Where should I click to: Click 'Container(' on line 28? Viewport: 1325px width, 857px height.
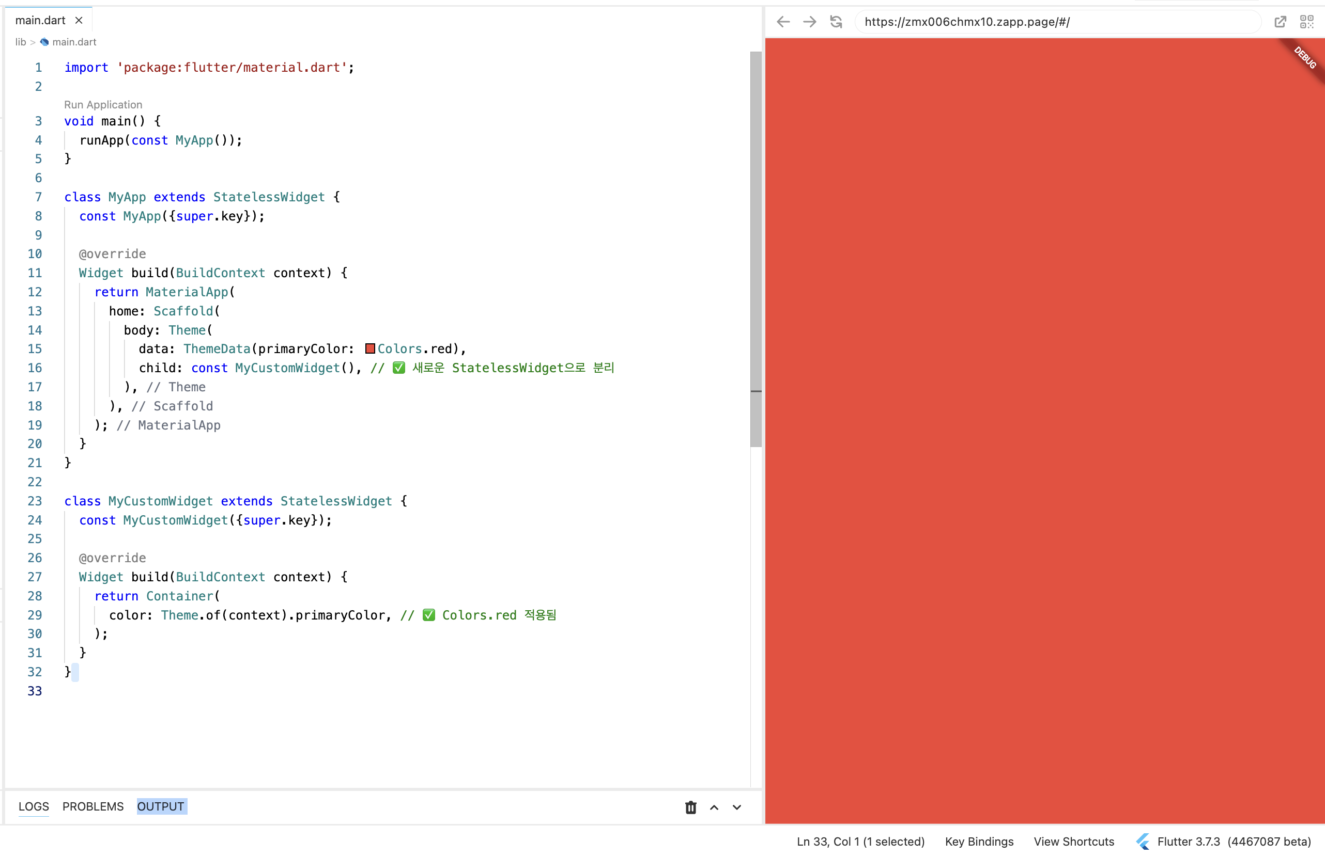[183, 596]
